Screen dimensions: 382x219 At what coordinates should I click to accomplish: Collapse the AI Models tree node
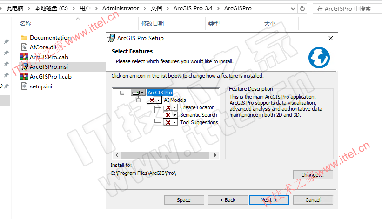138,100
